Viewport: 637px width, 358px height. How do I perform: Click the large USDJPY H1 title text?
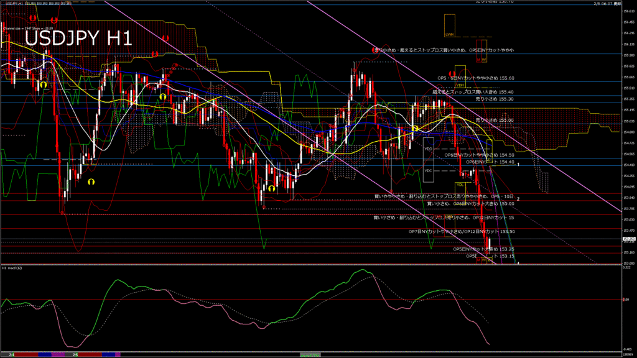(x=78, y=39)
